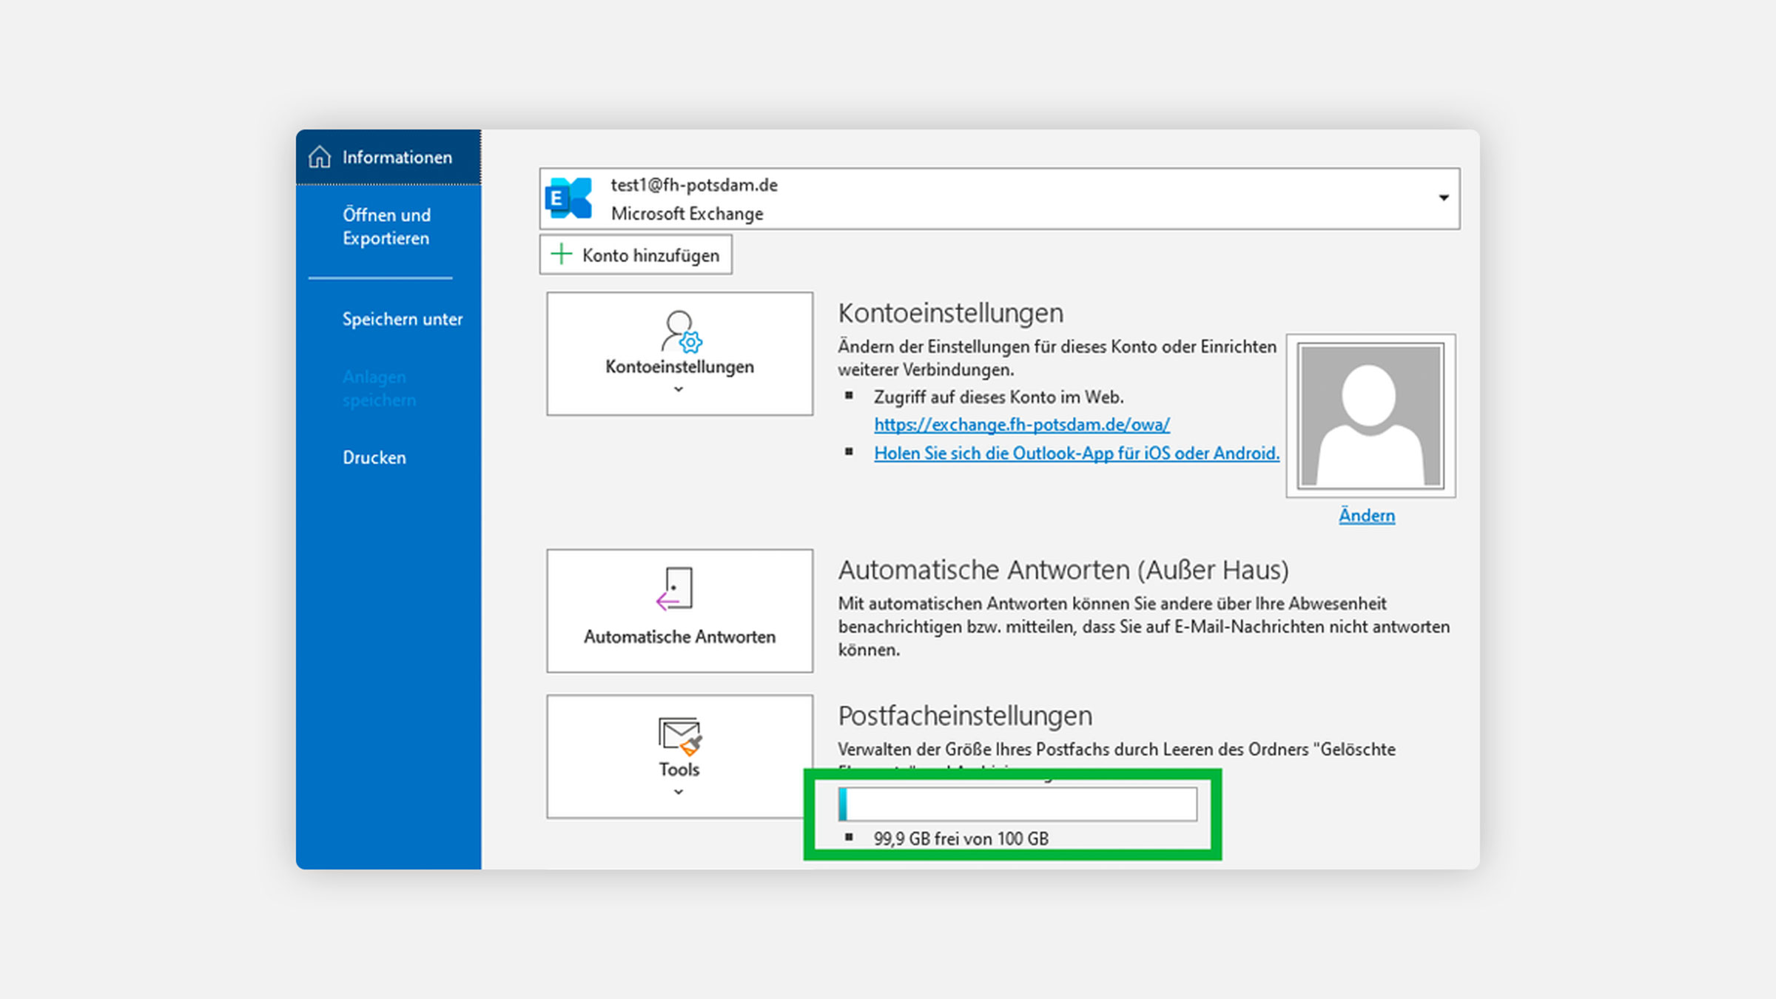Select Drucken in the sidebar
Screen dimensions: 1776x999
[374, 457]
